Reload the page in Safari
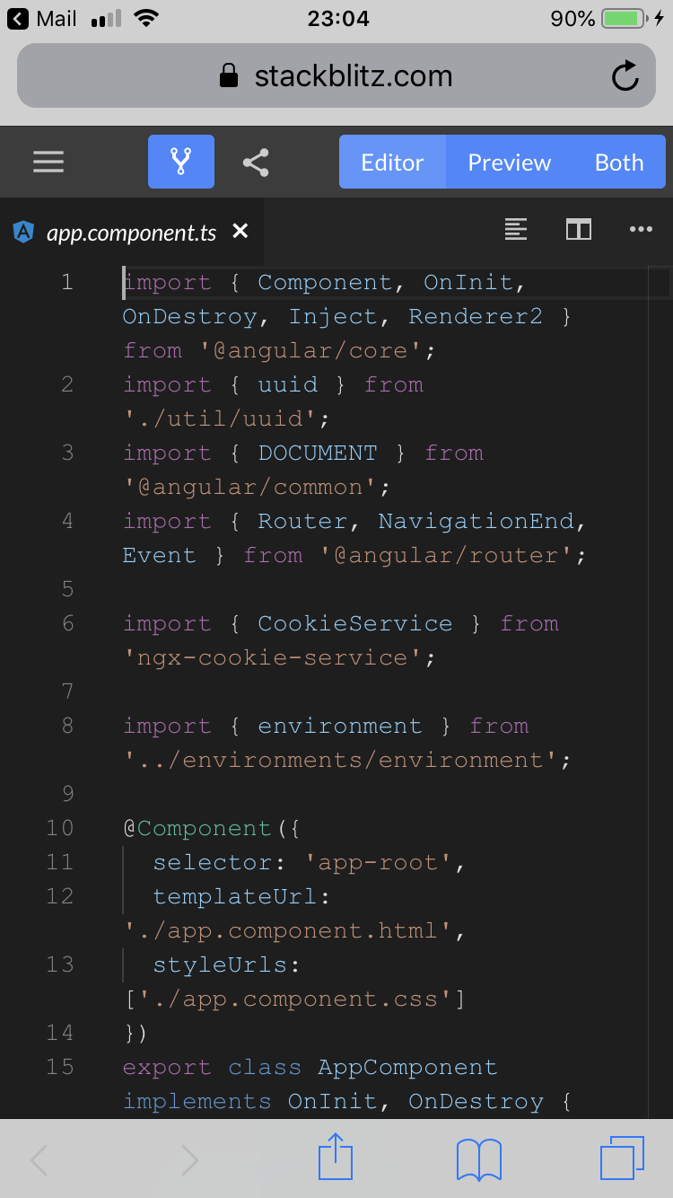The width and height of the screenshot is (673, 1198). 625,76
